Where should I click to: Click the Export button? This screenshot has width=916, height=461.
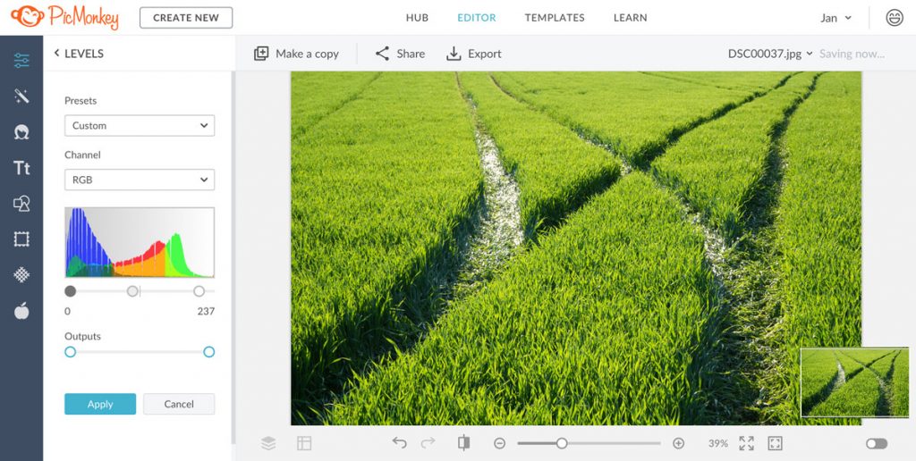click(x=474, y=54)
